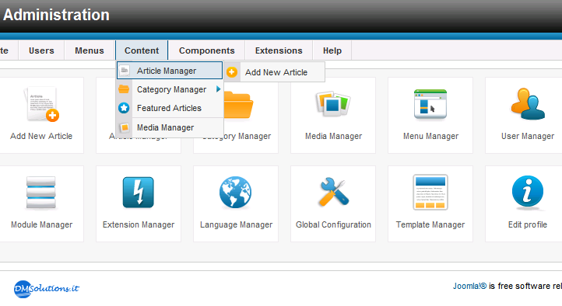Click the Menu Manager text label
The width and height of the screenshot is (562, 306).
pos(430,136)
